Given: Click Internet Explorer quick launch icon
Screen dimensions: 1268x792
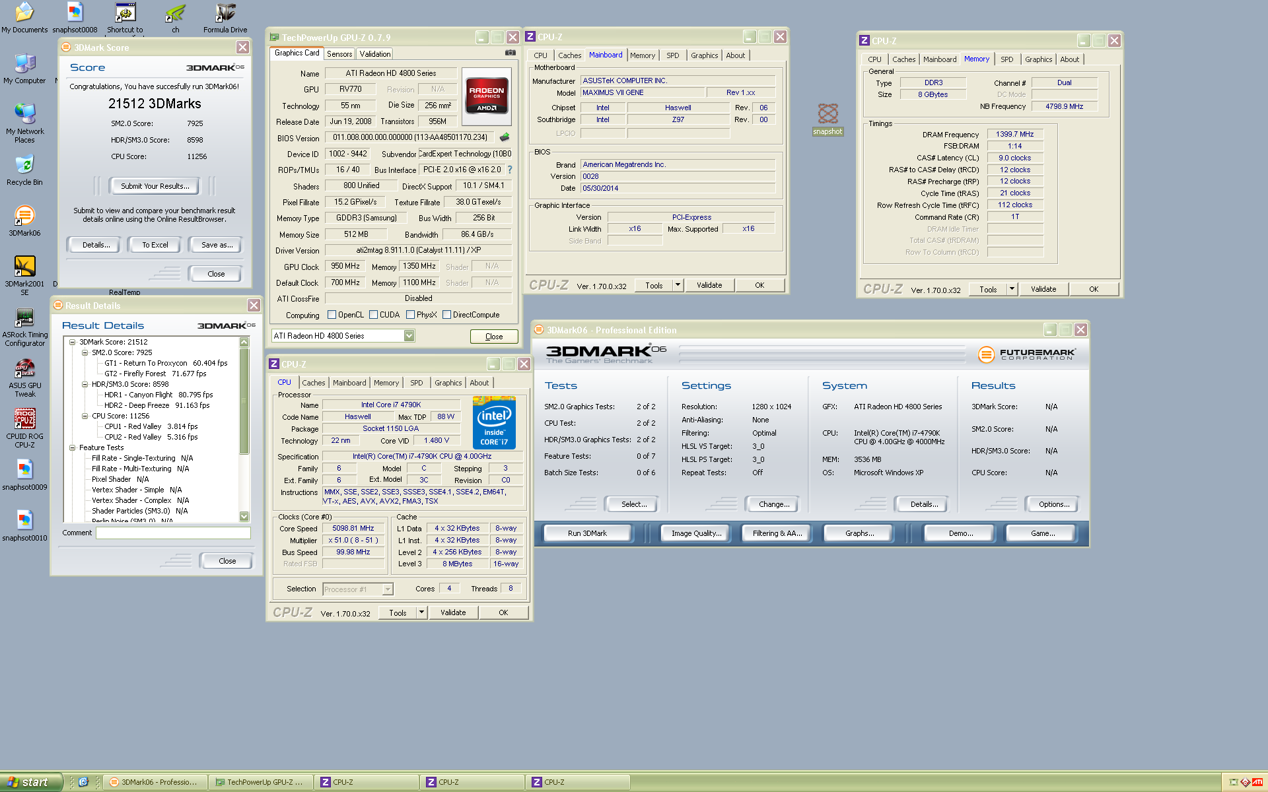Looking at the screenshot, I should [83, 782].
